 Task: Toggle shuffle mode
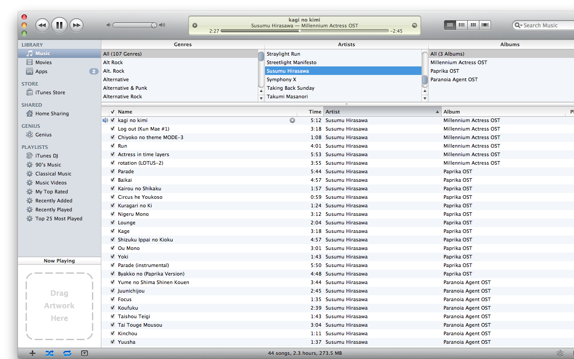click(x=49, y=353)
